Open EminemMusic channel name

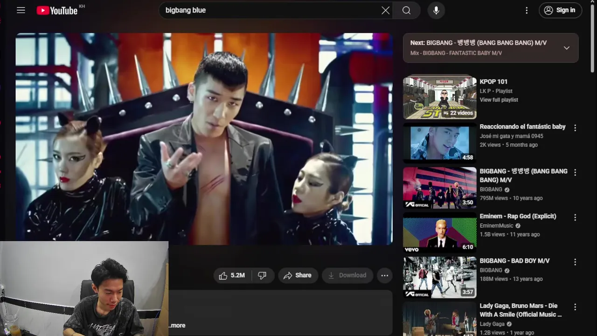pyautogui.click(x=496, y=225)
